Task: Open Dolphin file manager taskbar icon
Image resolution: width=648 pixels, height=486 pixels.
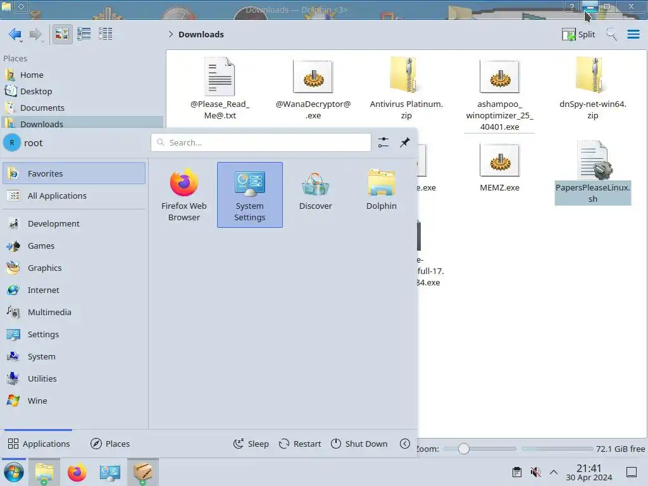Action: (x=44, y=472)
